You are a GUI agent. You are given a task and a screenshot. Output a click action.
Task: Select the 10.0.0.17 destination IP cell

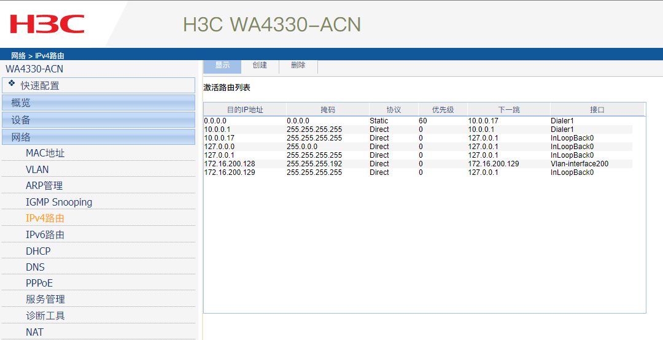pos(219,138)
